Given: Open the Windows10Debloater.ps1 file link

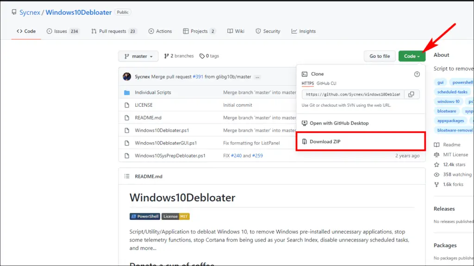Looking at the screenshot, I should pyautogui.click(x=162, y=130).
